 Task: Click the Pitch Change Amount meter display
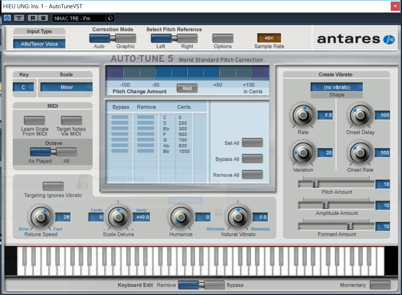(187, 73)
